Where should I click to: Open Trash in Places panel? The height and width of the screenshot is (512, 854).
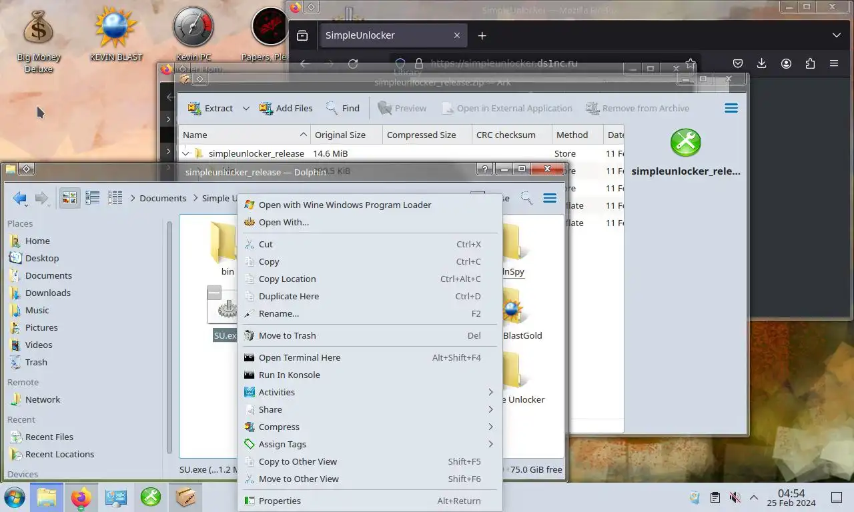(83, 362)
